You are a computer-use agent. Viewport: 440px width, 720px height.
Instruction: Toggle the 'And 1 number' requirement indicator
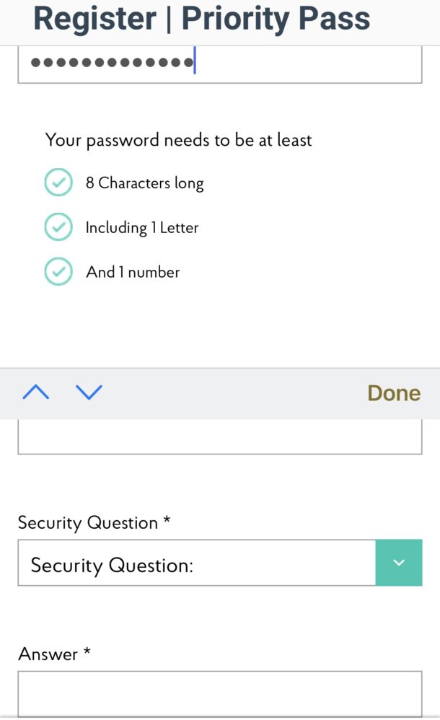pyautogui.click(x=58, y=272)
